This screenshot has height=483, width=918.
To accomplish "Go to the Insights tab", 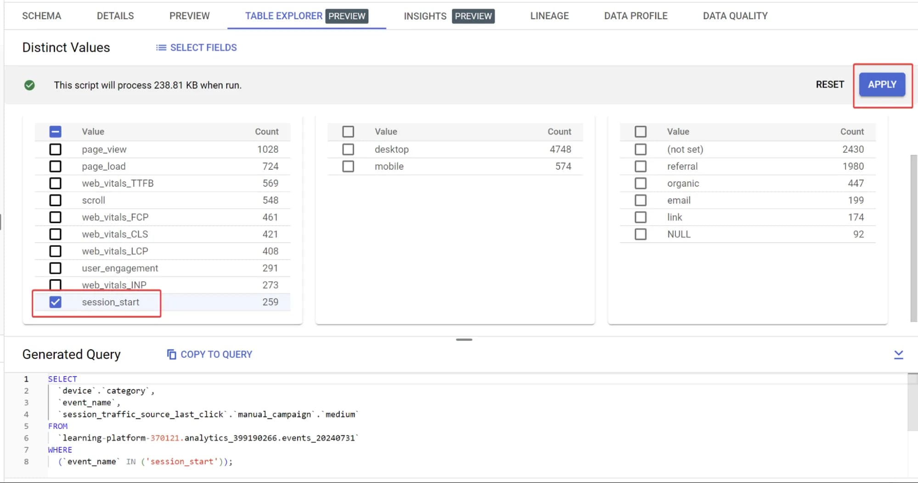I will [449, 16].
